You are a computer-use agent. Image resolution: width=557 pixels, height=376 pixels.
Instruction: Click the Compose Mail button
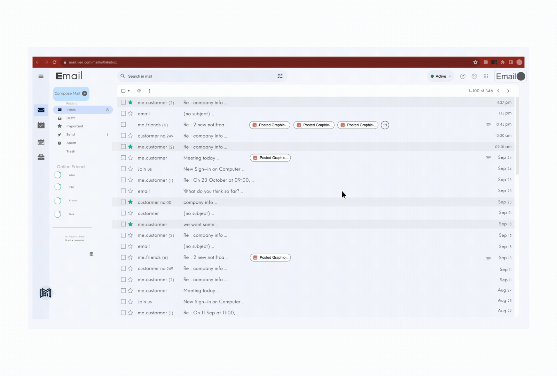[71, 93]
